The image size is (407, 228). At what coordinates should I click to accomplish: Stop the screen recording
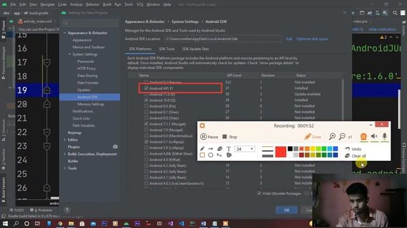pos(230,137)
